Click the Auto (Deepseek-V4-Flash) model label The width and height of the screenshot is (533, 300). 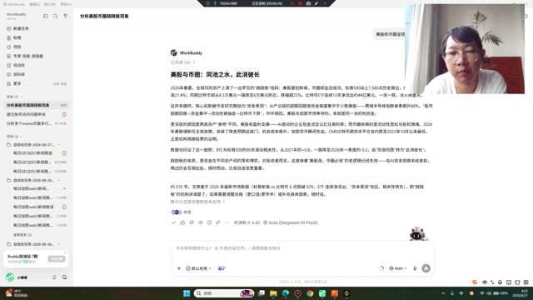(291, 222)
